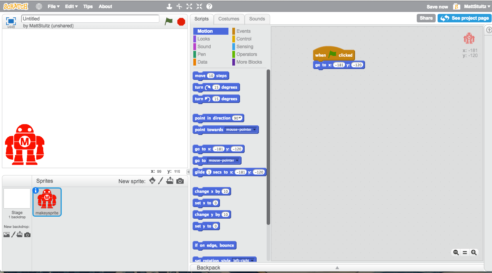Take new sprite photo with camera
Image resolution: width=492 pixels, height=273 pixels.
click(180, 181)
